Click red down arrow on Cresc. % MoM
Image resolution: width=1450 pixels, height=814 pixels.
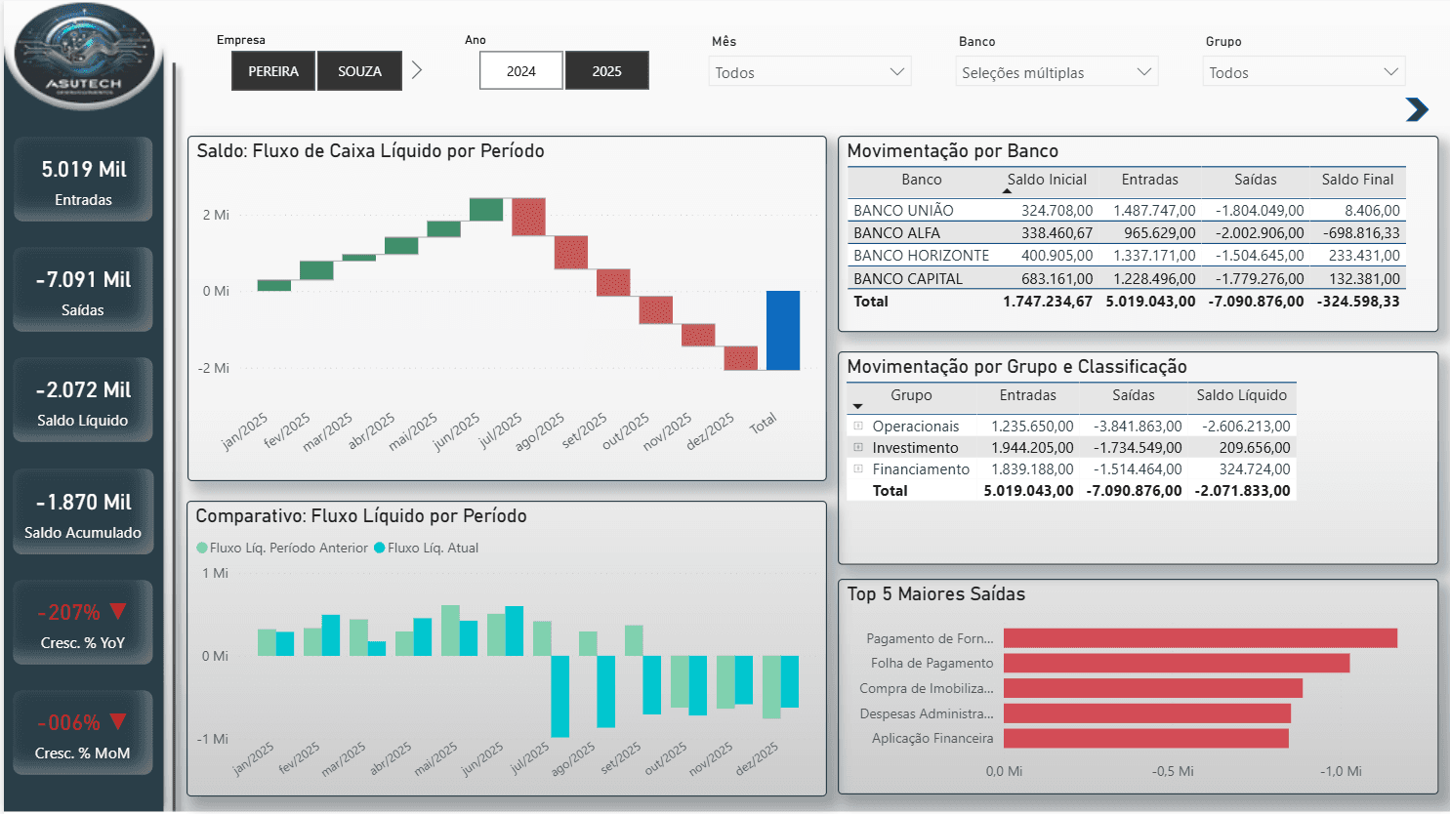pos(118,722)
